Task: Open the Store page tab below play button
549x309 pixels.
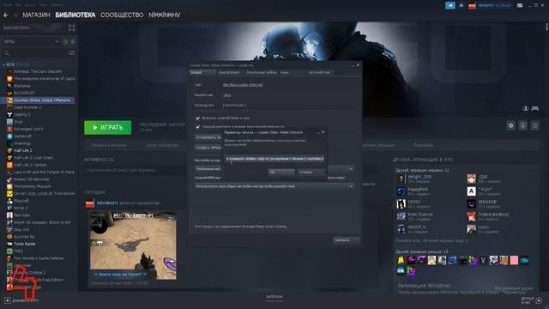Action: coord(109,145)
